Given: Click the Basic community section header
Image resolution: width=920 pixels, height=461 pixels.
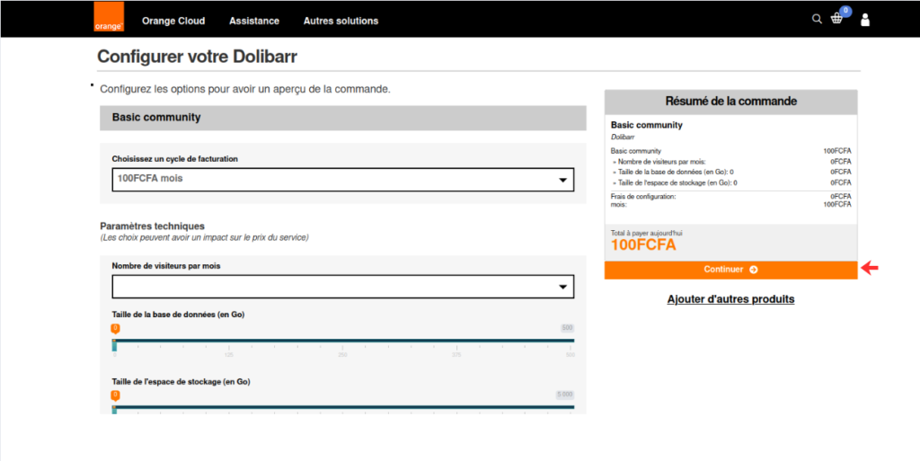Looking at the screenshot, I should click(342, 118).
